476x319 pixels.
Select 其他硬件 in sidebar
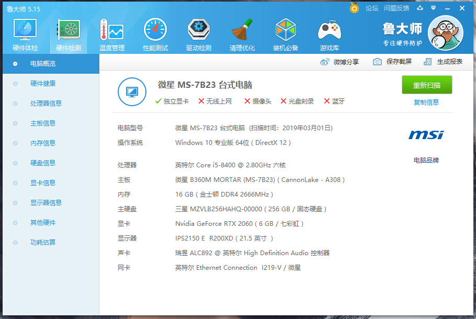51,223
